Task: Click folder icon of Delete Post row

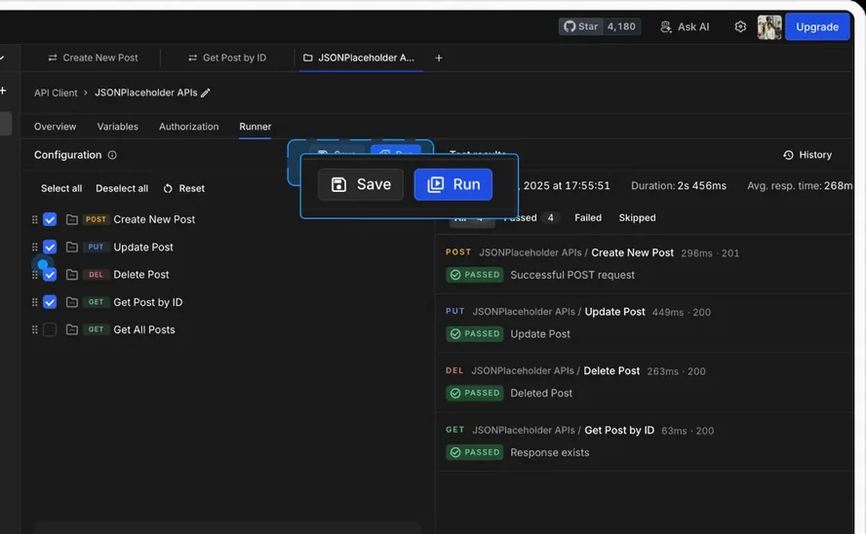Action: tap(71, 275)
